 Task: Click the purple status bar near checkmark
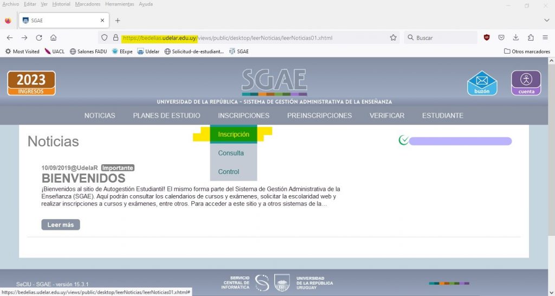pyautogui.click(x=460, y=141)
